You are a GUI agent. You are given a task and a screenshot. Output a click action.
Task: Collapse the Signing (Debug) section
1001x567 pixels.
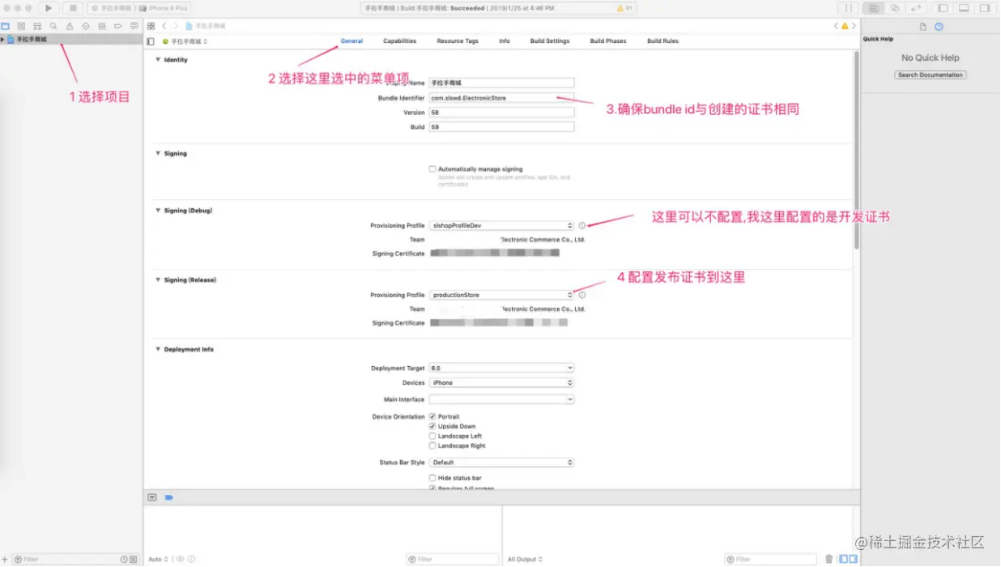[x=157, y=211]
